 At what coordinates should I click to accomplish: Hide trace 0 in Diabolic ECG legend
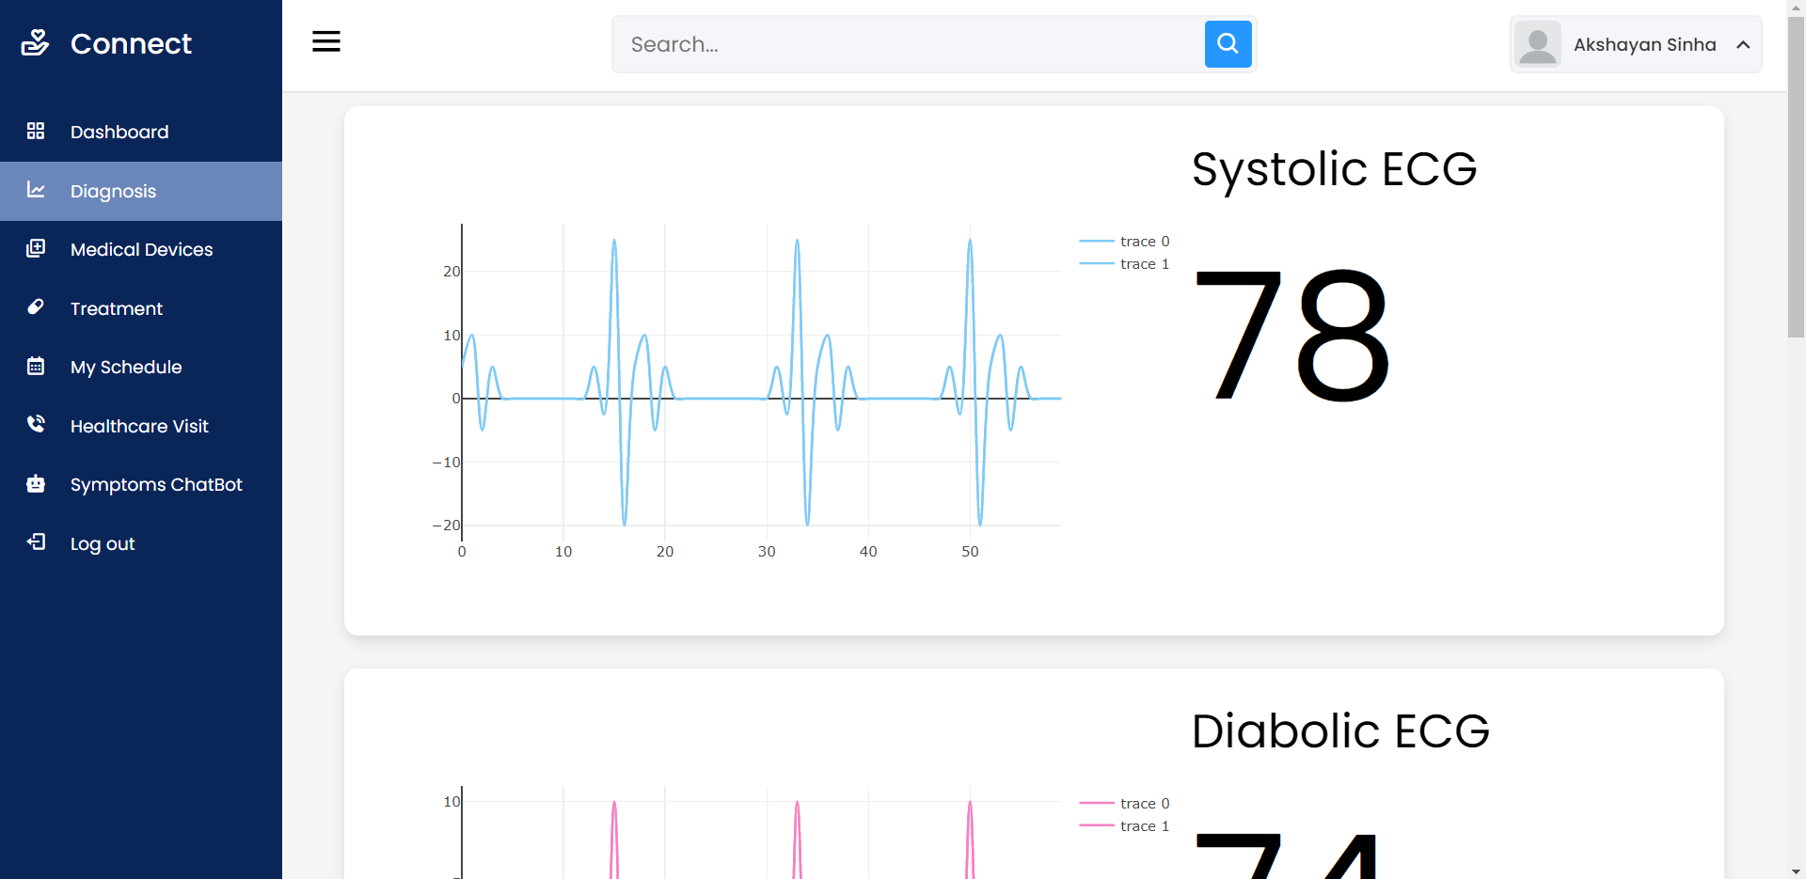pos(1125,804)
